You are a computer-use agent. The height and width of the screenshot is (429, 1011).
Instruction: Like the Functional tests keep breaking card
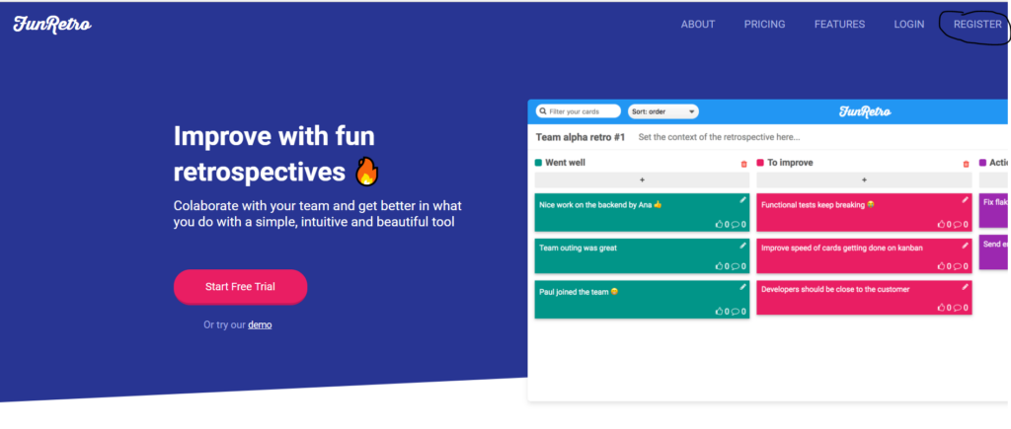pyautogui.click(x=941, y=224)
